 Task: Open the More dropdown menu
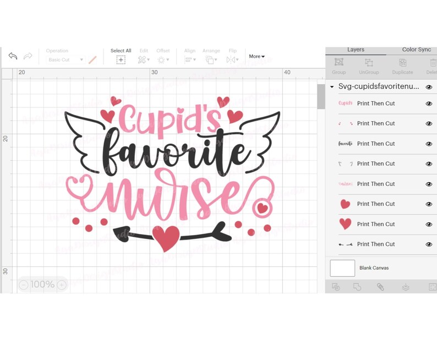(256, 56)
